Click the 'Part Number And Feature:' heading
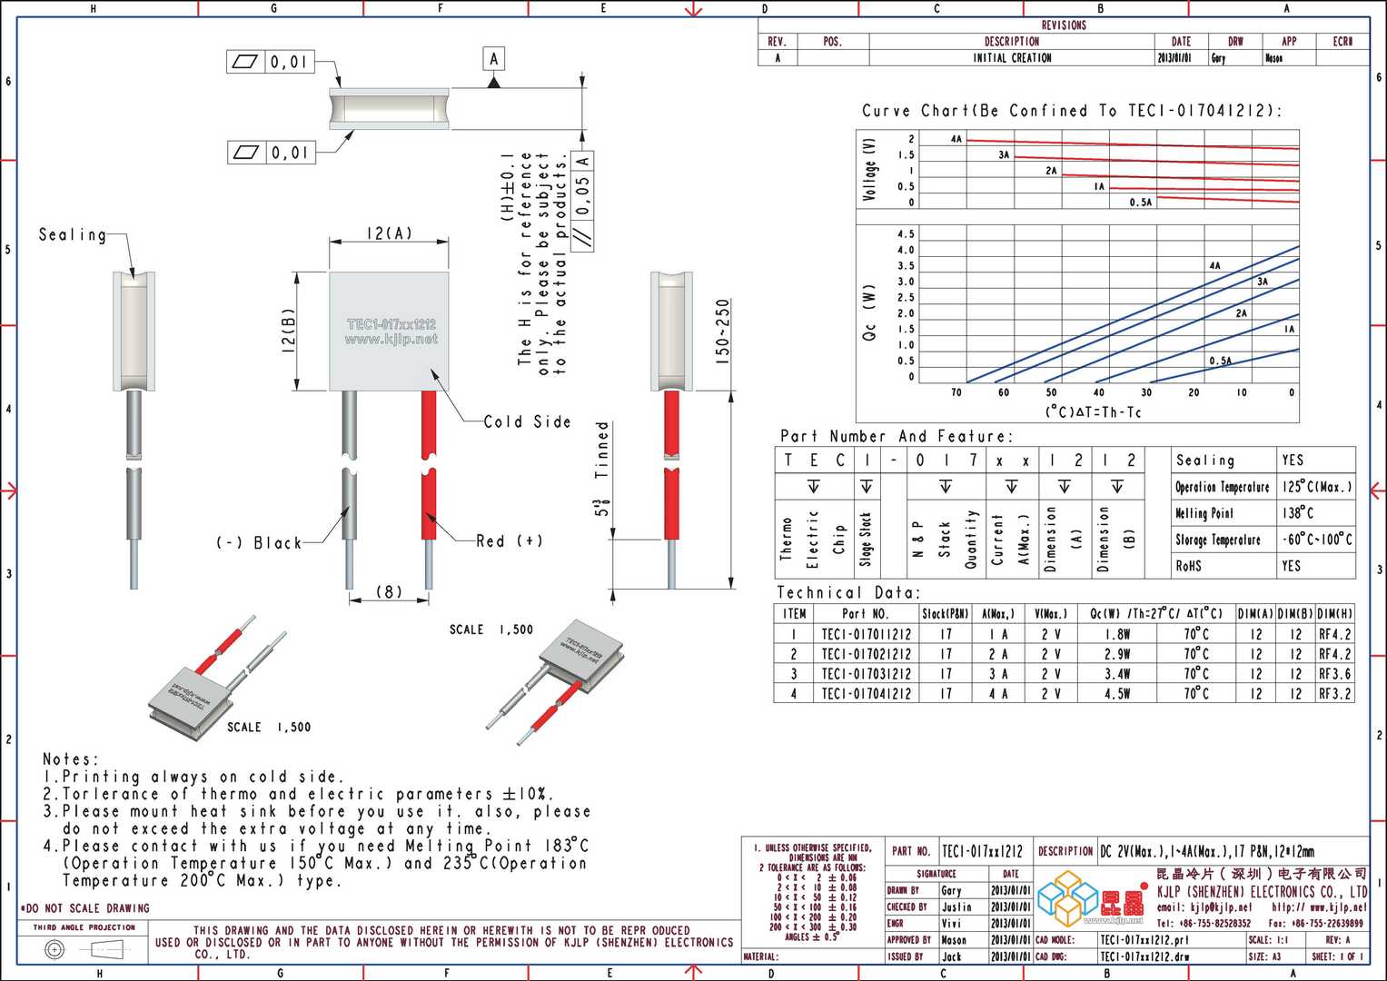Image resolution: width=1387 pixels, height=981 pixels. tap(895, 437)
